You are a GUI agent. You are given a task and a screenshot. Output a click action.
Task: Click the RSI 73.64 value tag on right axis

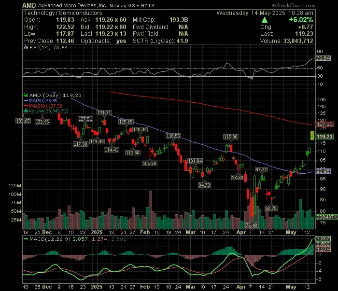tap(323, 58)
